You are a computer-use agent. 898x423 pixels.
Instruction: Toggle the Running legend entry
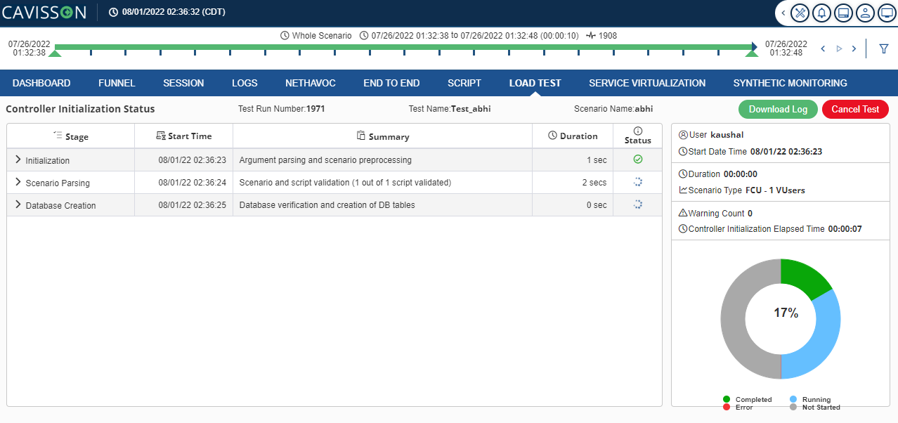(810, 400)
